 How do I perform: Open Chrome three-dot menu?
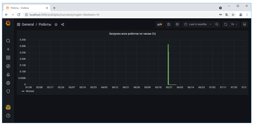click(x=247, y=15)
